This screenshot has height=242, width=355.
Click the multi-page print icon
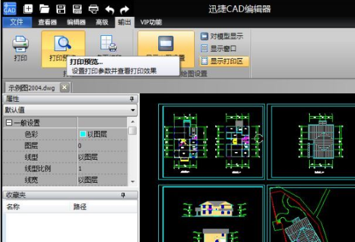coord(109,43)
